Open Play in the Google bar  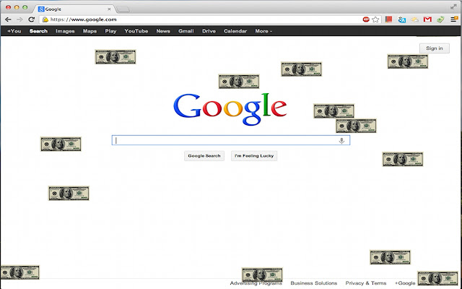(110, 31)
